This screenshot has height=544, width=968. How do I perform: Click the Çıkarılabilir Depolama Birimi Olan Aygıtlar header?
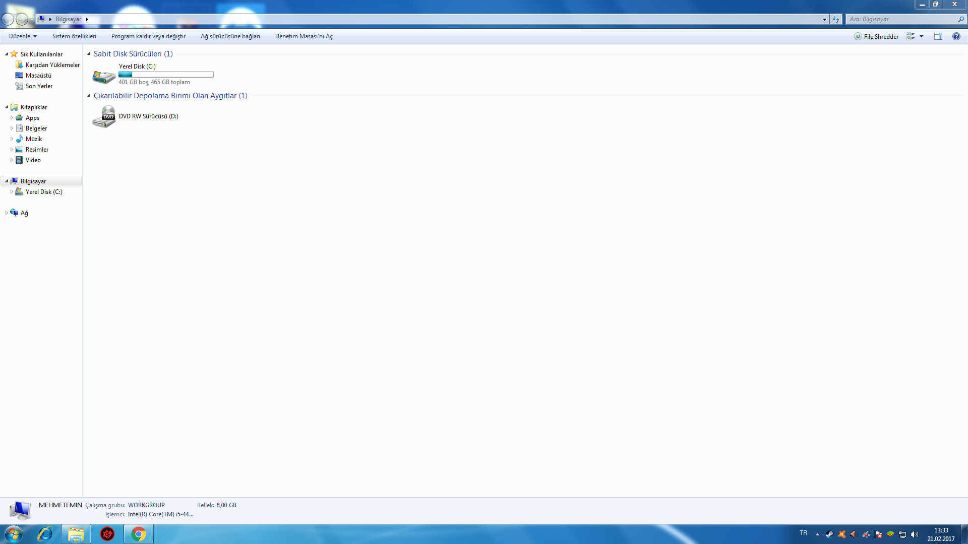point(170,96)
